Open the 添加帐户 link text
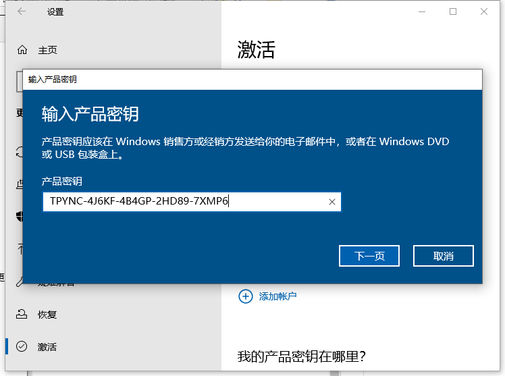This screenshot has width=505, height=376. pos(277,296)
